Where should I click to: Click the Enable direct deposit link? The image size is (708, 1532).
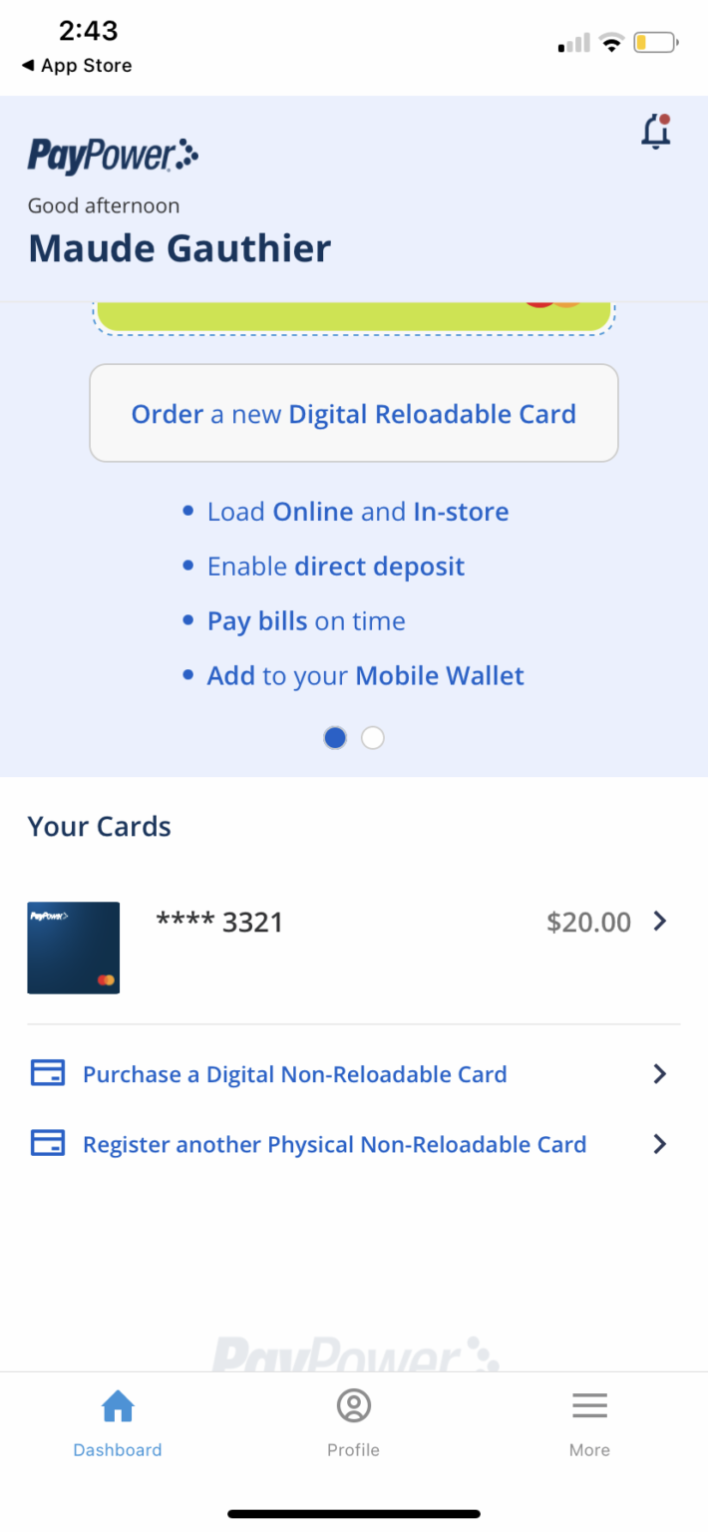coord(335,566)
